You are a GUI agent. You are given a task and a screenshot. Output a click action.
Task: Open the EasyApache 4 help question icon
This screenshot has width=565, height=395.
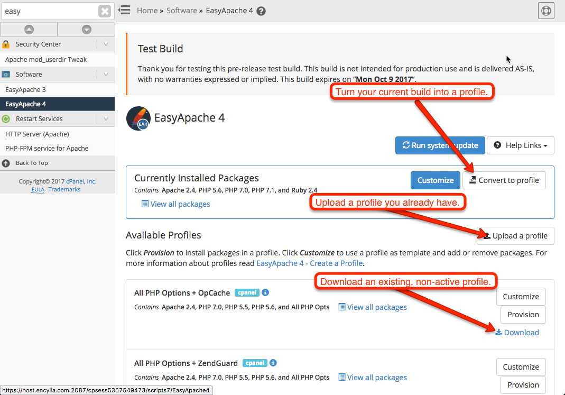[x=261, y=11]
